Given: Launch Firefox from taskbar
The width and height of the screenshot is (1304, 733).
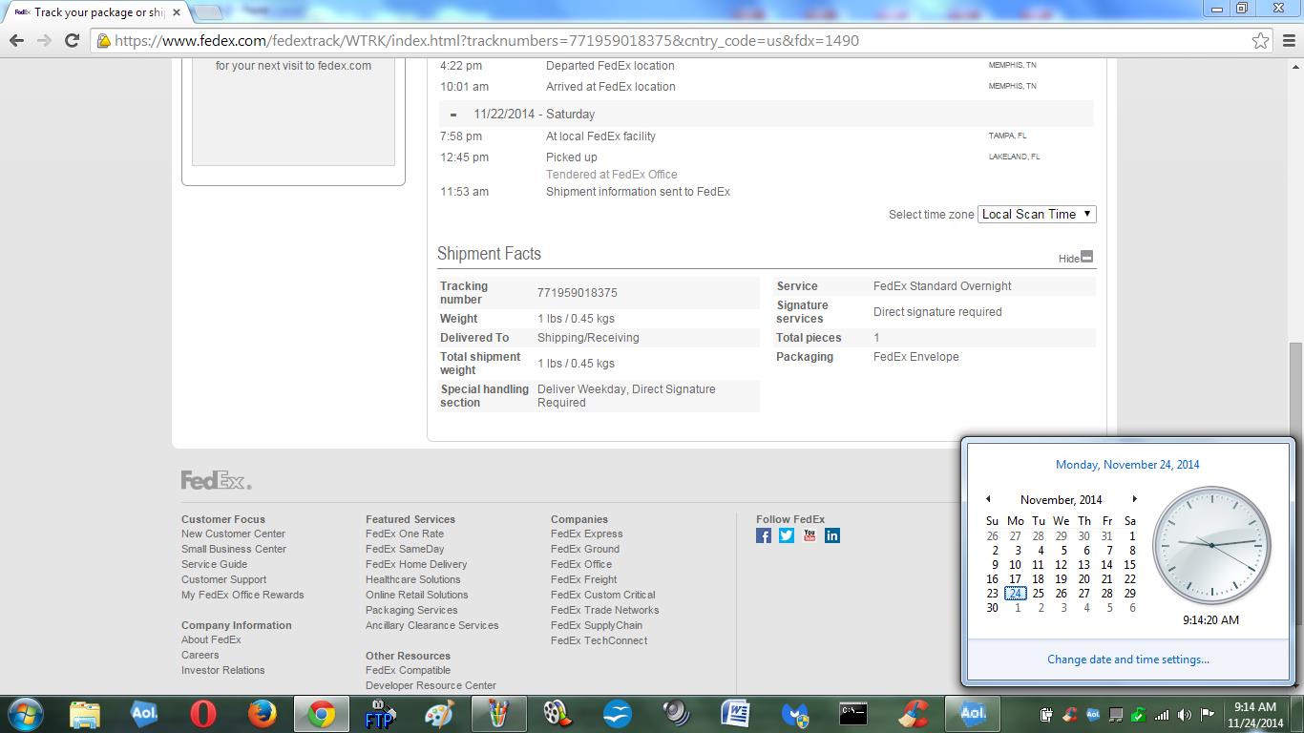Looking at the screenshot, I should [262, 714].
